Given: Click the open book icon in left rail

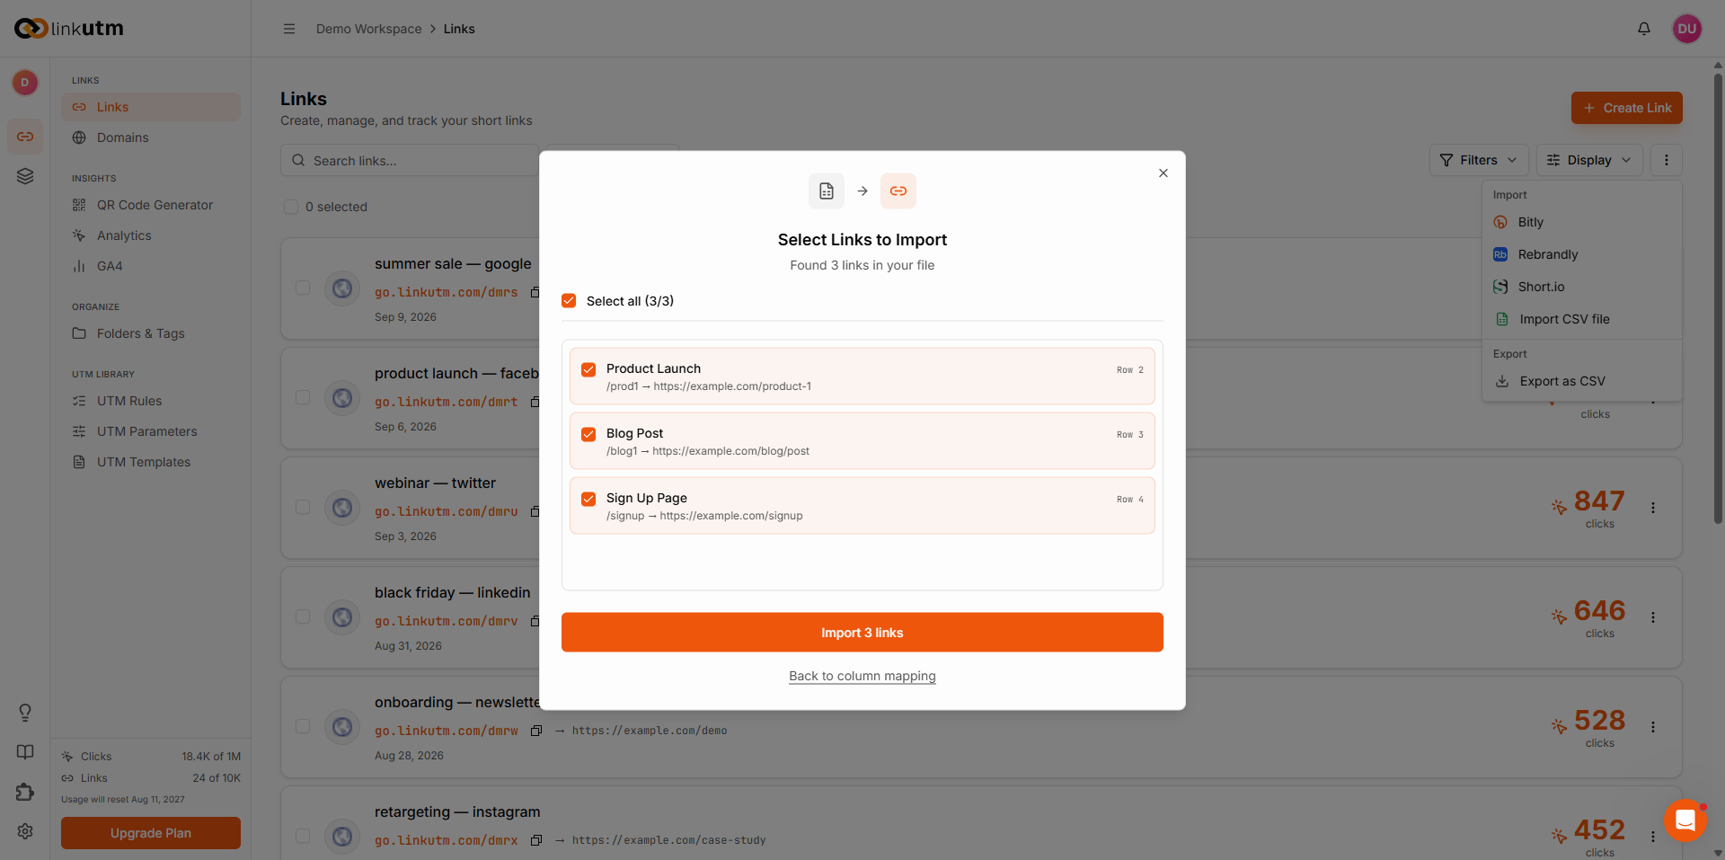Looking at the screenshot, I should (25, 752).
